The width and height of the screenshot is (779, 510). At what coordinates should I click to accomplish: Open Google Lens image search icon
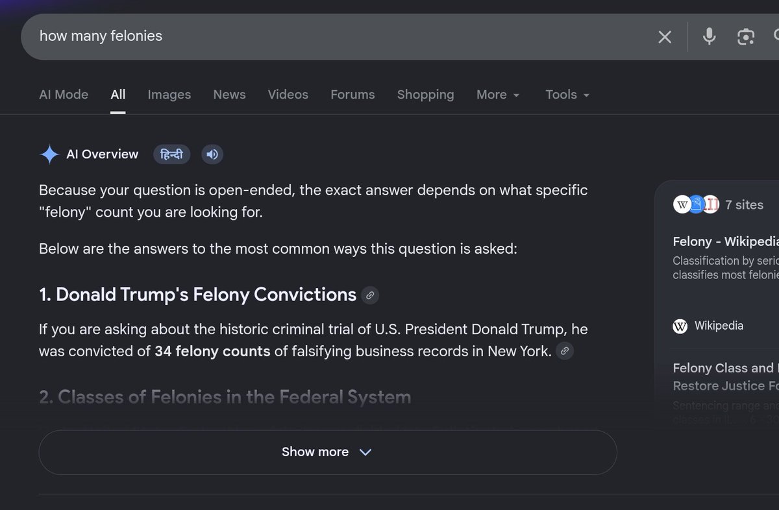[x=746, y=37]
